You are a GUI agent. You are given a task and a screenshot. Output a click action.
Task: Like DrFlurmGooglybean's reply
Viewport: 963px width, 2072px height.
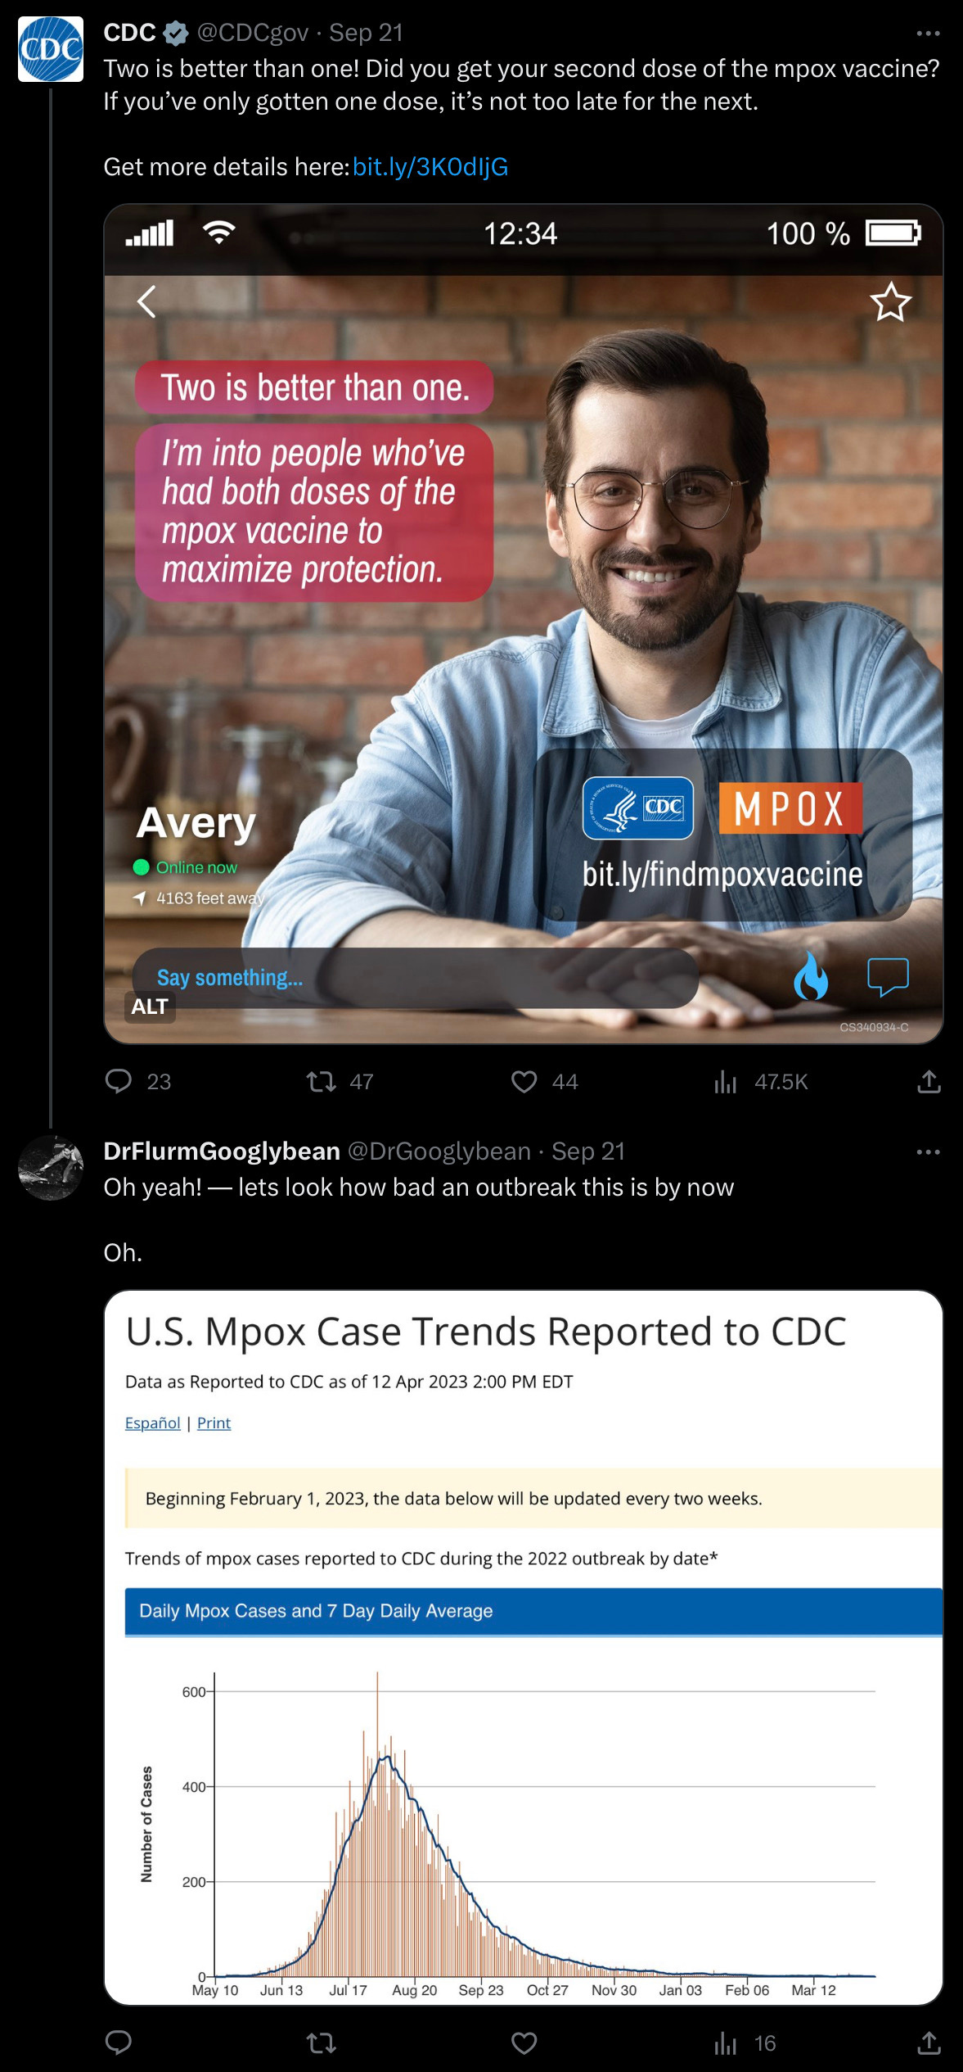click(x=524, y=2043)
